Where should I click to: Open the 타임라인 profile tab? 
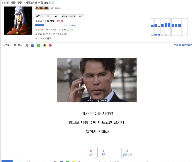(x=73, y=16)
